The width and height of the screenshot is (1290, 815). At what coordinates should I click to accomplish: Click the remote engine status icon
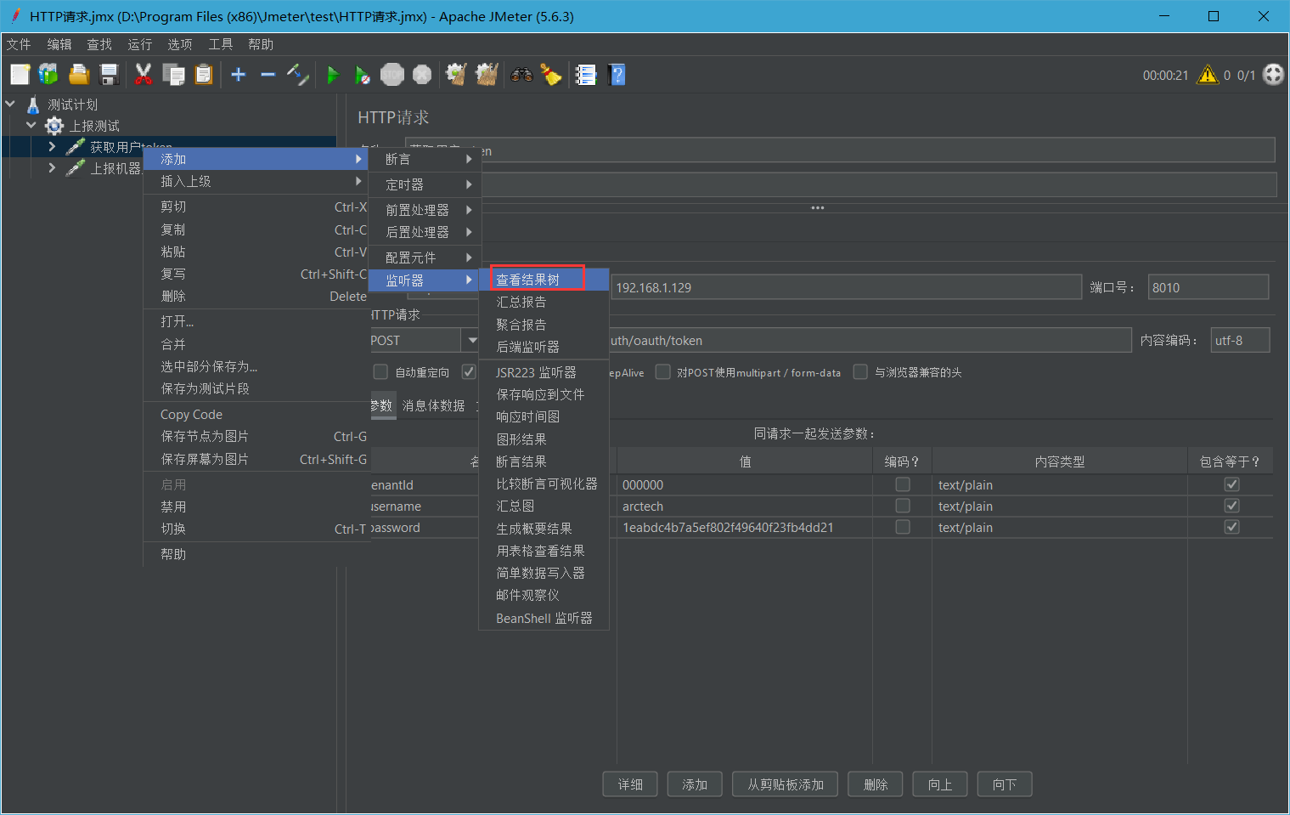tap(1273, 75)
